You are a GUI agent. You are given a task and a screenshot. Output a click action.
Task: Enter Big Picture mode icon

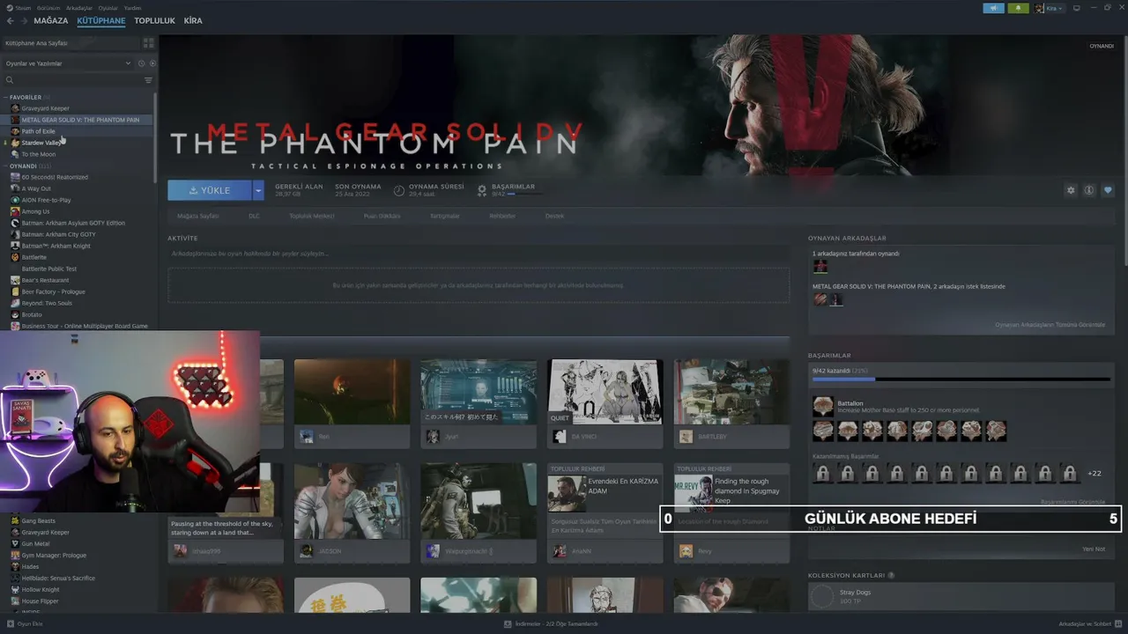(x=1076, y=8)
